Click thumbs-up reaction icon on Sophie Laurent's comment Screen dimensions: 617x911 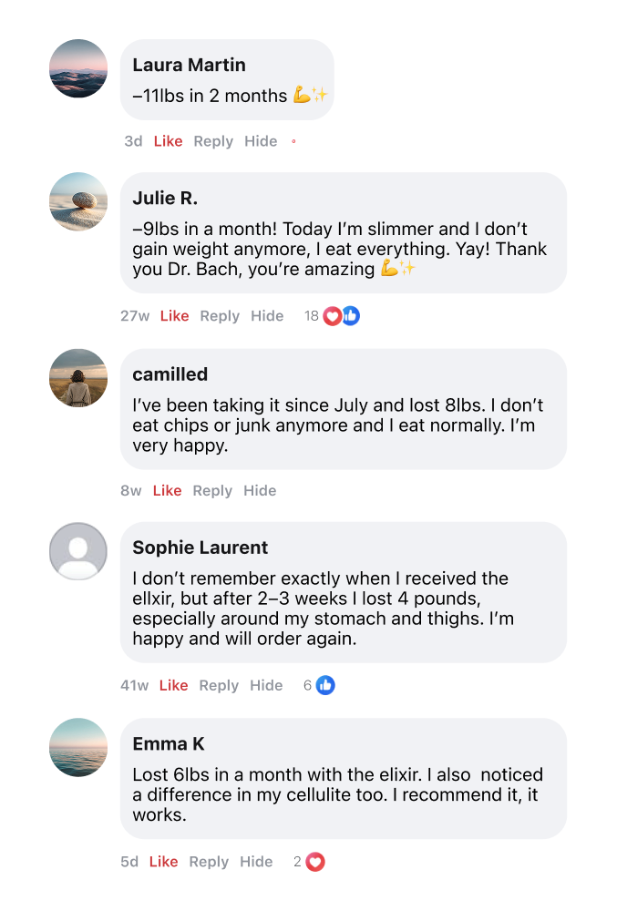pyautogui.click(x=325, y=685)
